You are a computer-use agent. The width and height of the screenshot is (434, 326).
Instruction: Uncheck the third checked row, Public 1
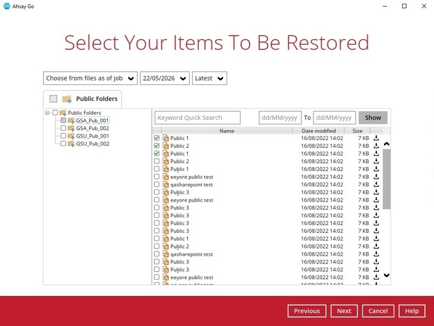pos(157,153)
